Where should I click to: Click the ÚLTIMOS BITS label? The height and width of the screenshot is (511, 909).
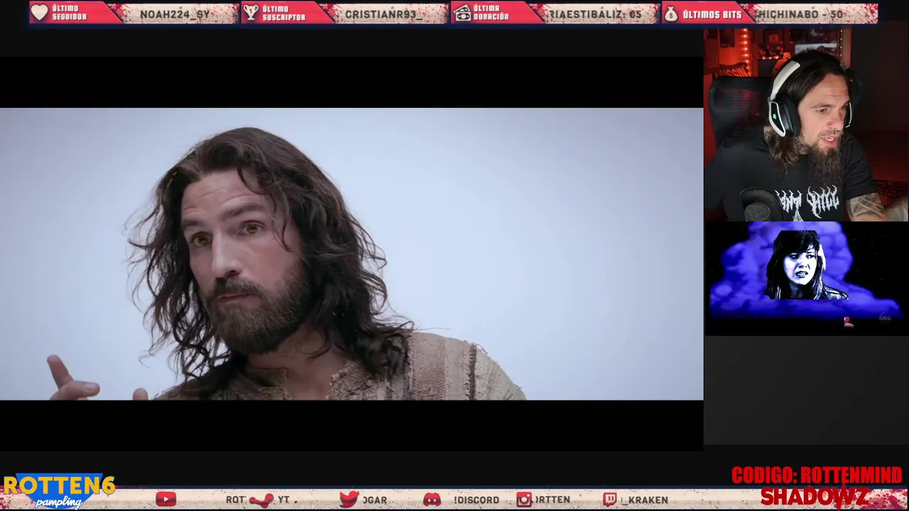[x=712, y=14]
